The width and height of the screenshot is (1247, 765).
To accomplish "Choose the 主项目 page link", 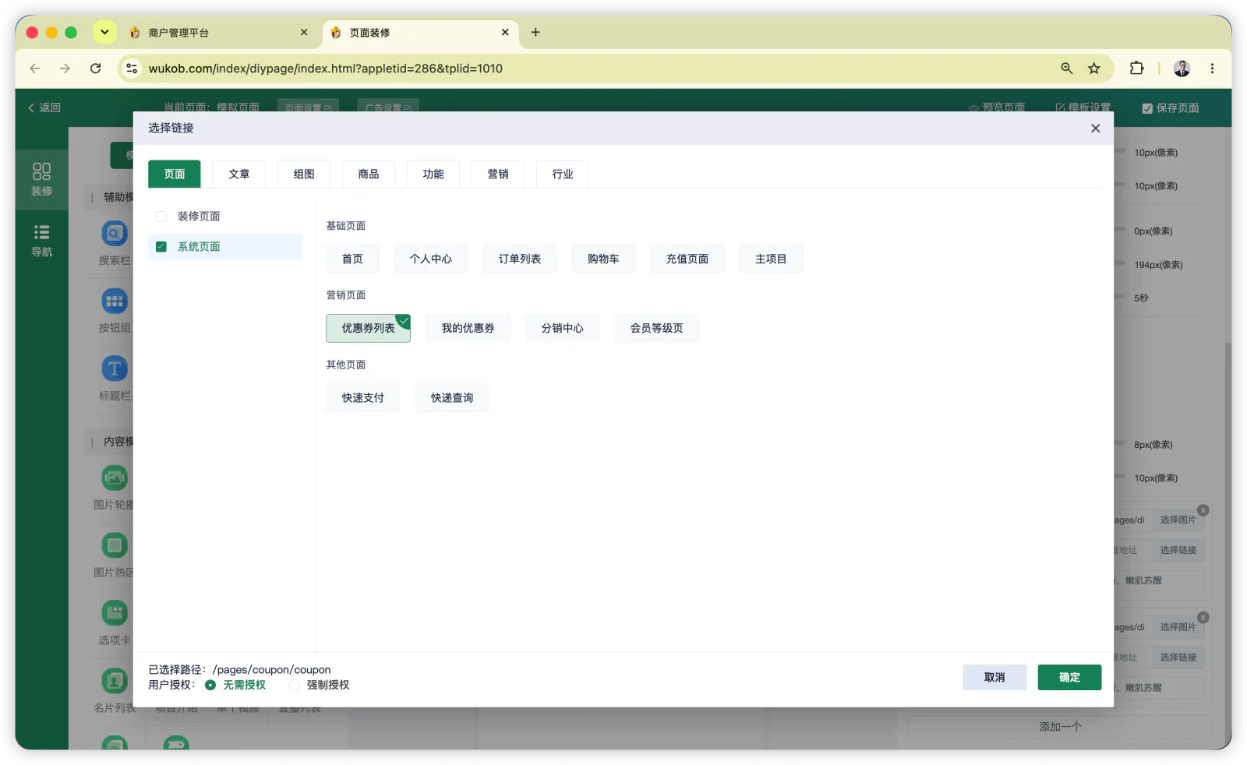I will click(771, 259).
